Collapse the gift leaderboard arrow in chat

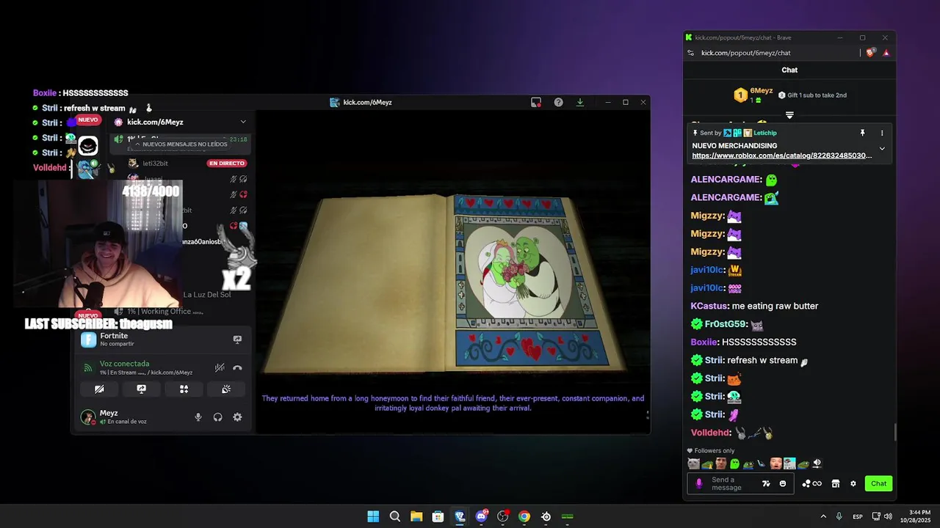(x=789, y=115)
